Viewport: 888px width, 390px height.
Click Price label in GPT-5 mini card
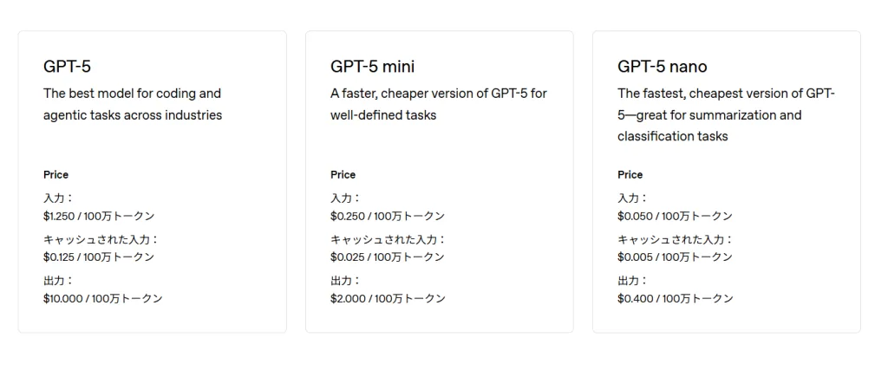[343, 175]
